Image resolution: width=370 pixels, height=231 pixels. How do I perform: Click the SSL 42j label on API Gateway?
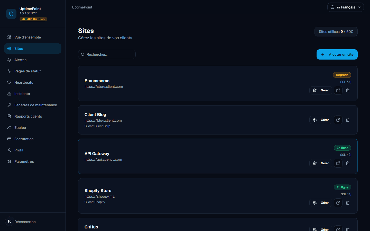[x=346, y=155]
